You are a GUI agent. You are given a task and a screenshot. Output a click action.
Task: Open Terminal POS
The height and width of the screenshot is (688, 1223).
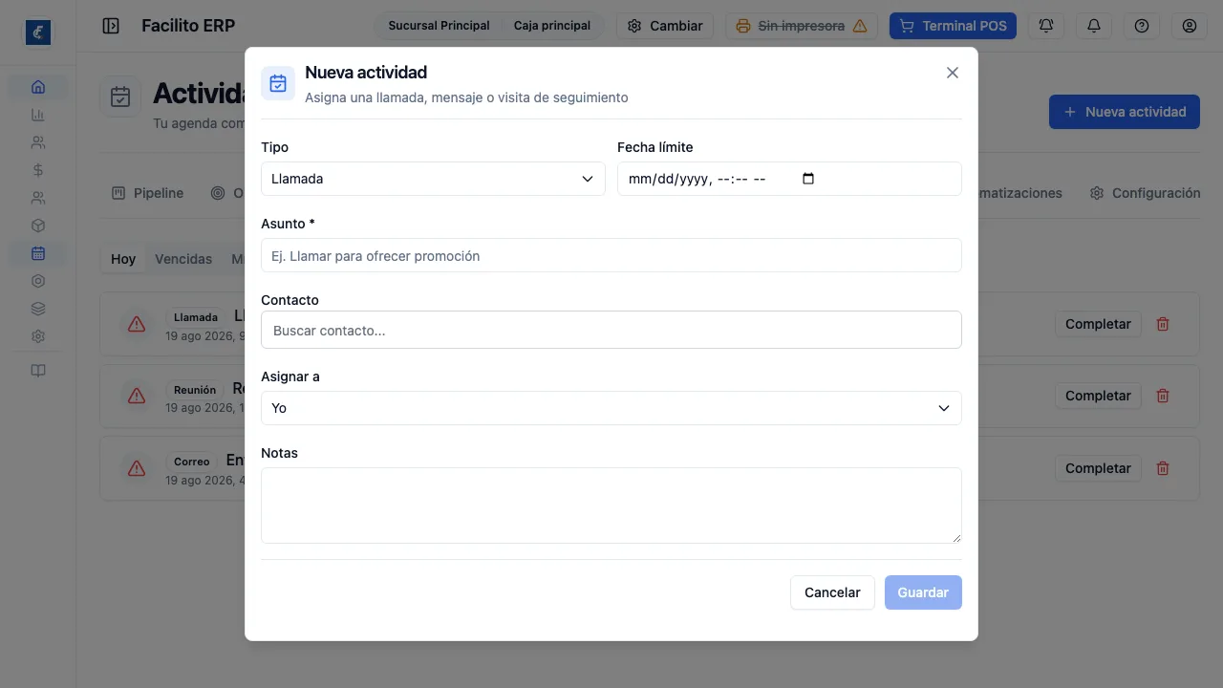[953, 26]
